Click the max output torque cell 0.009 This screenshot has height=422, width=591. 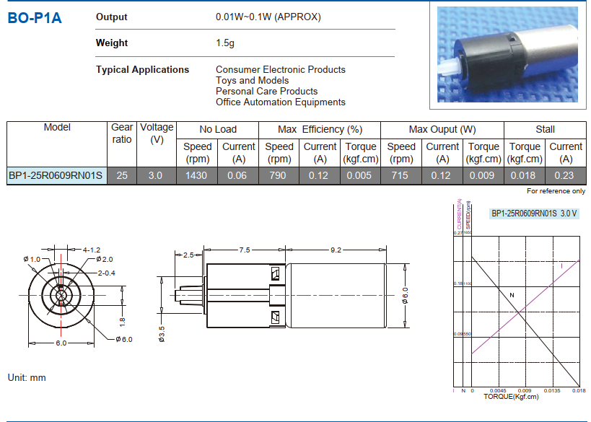482,175
